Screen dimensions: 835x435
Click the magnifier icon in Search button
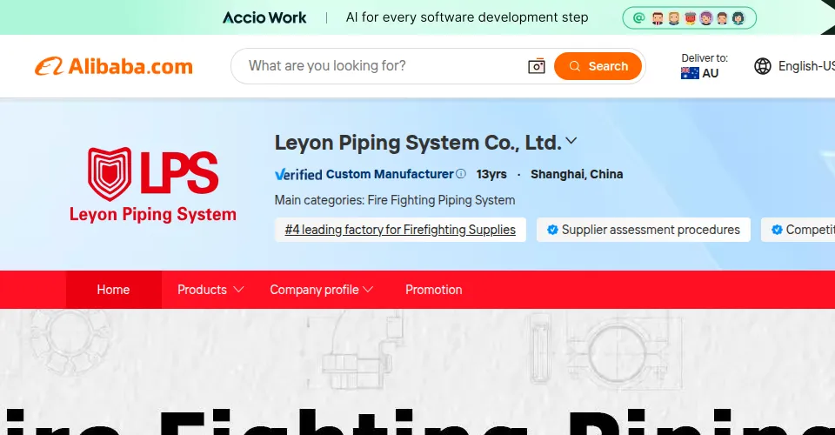pyautogui.click(x=575, y=66)
